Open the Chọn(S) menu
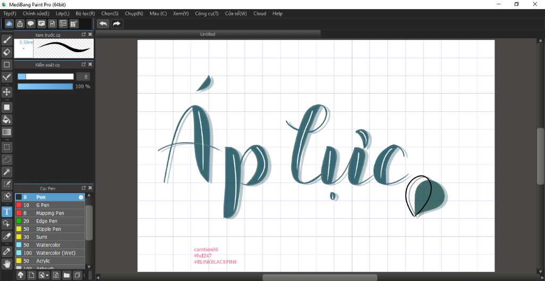Viewport: 545px width, 281px height. click(x=110, y=13)
